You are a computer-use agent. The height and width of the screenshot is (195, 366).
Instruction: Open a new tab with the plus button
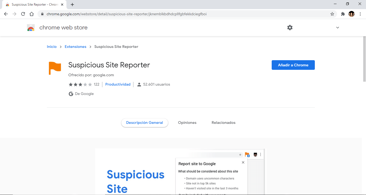pos(72,5)
